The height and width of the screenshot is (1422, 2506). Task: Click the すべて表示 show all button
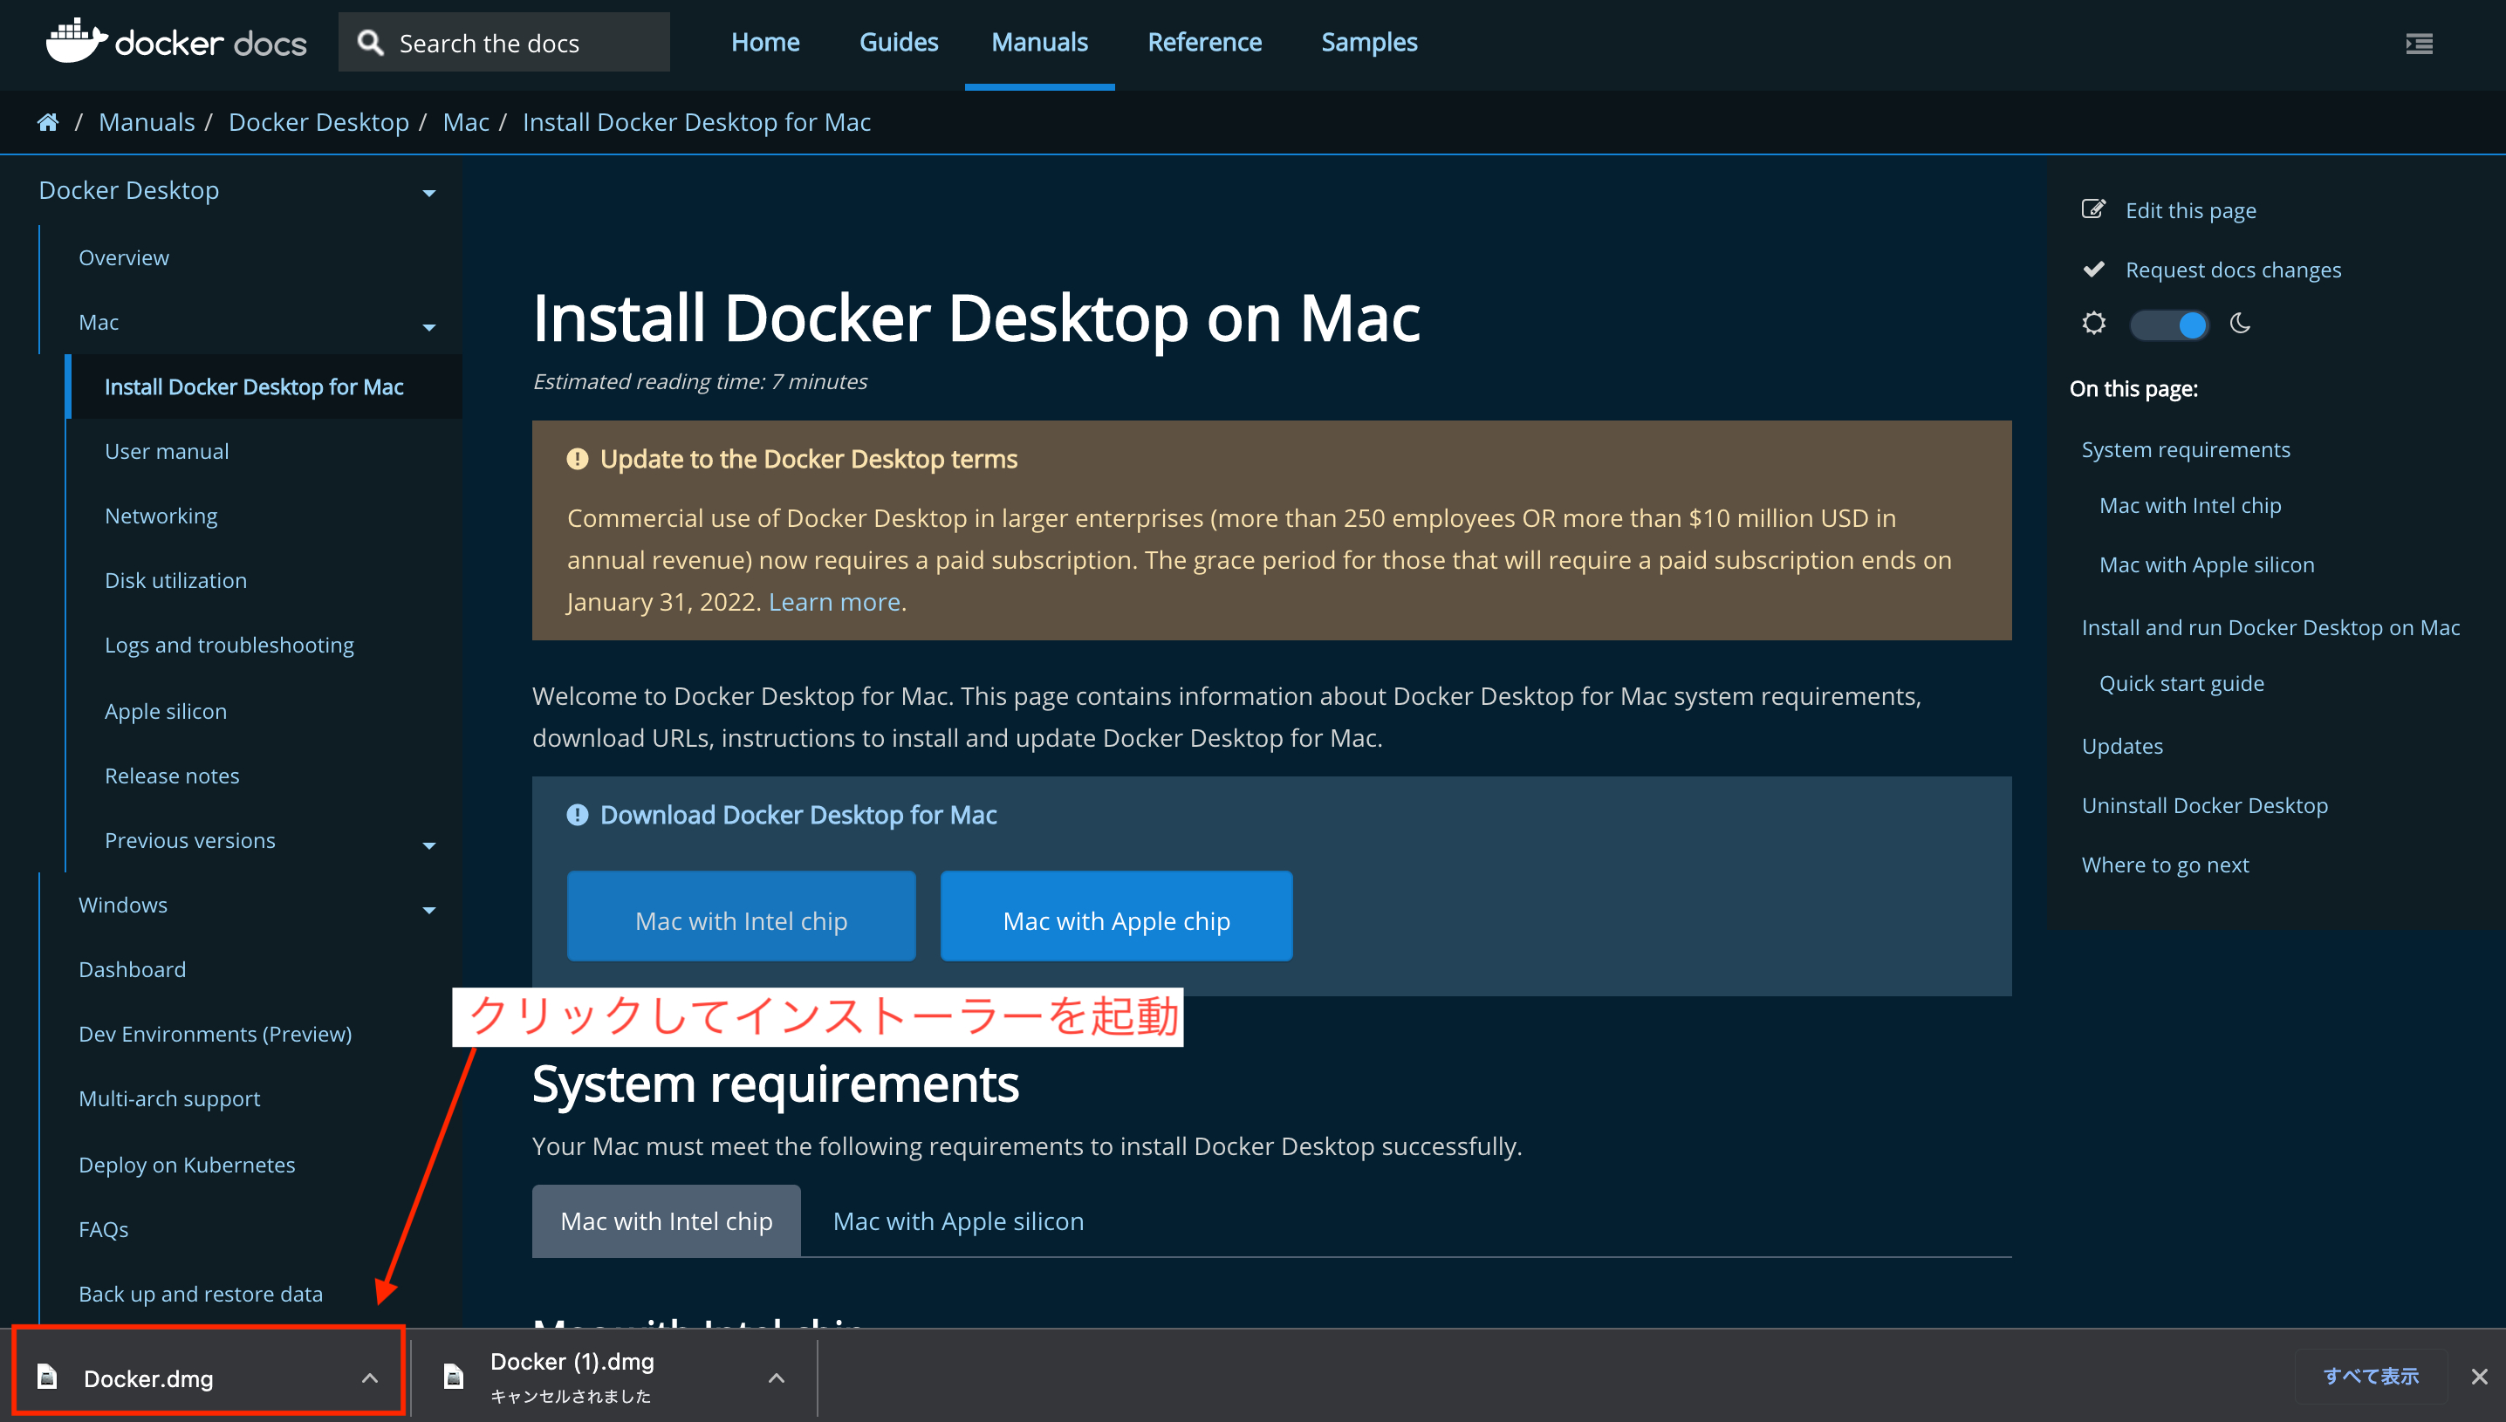(x=2370, y=1376)
